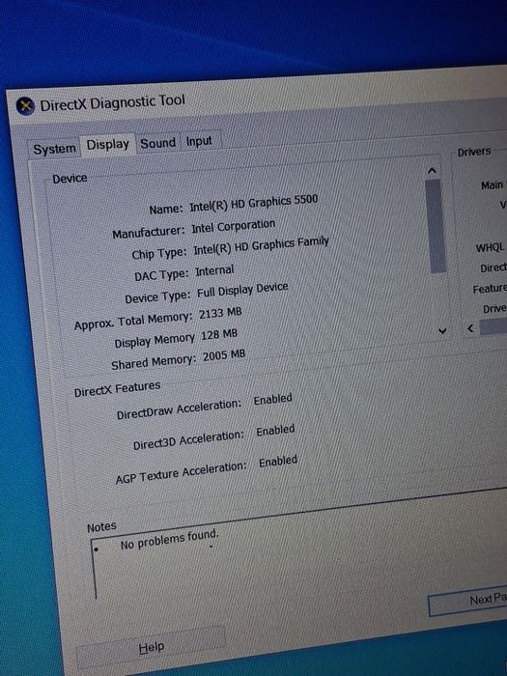Go to the Input tab

click(x=199, y=141)
